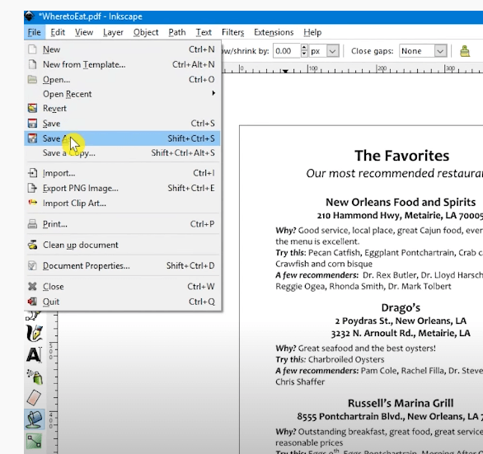Choose New from Template menu entry
483x454 pixels.
click(122, 64)
